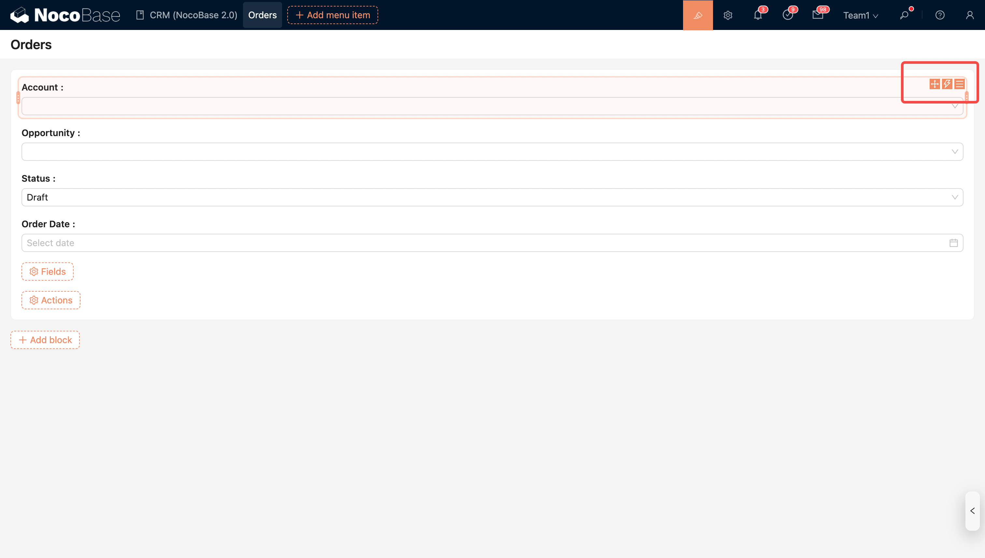The width and height of the screenshot is (985, 558).
Task: Open the mail inbox icon with 98 badge
Action: pos(818,15)
